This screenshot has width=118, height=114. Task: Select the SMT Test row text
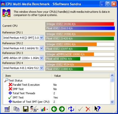[18, 98]
